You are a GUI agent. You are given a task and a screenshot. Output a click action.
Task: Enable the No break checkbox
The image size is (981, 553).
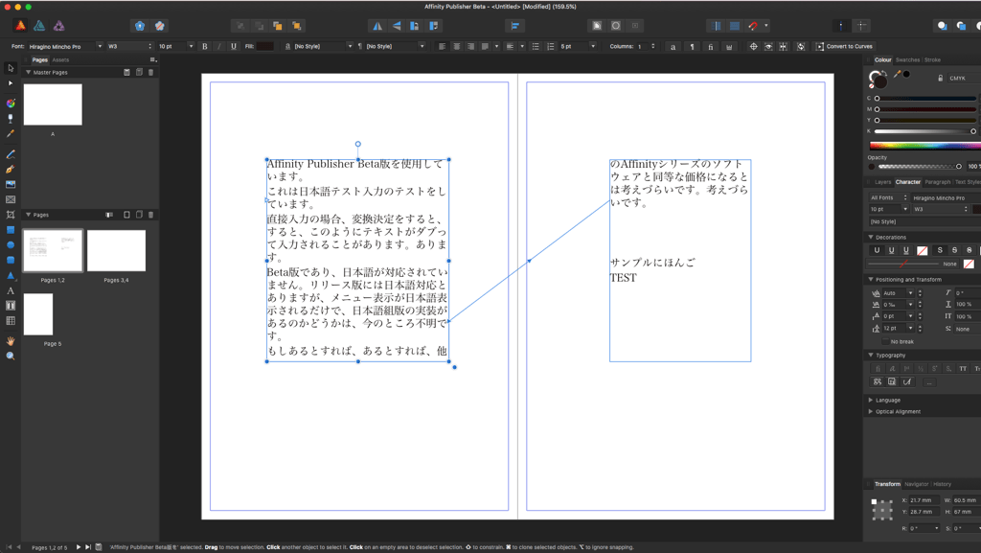pos(884,341)
